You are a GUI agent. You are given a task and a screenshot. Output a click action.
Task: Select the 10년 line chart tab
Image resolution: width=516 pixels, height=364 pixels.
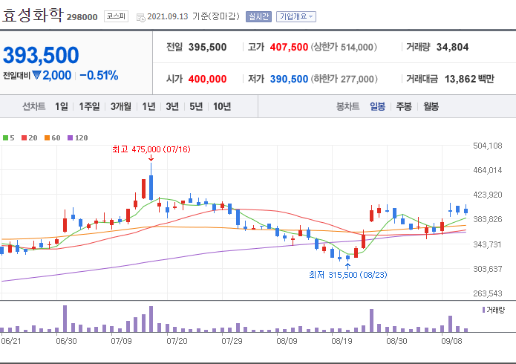click(222, 106)
